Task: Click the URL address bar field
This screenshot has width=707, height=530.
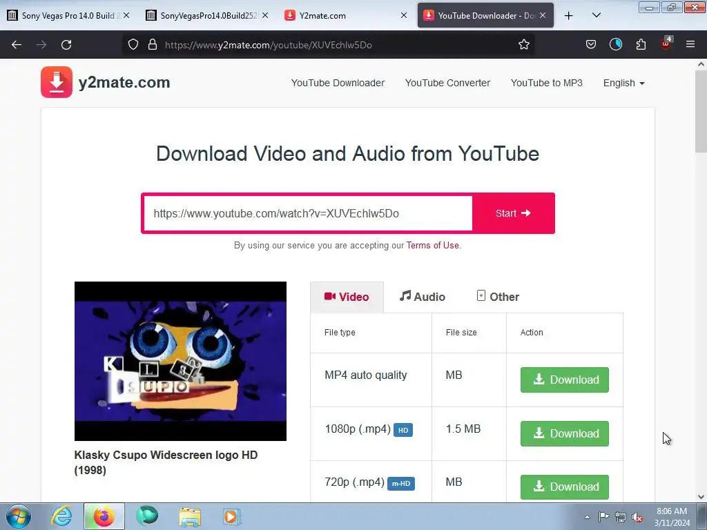Action: tap(329, 45)
